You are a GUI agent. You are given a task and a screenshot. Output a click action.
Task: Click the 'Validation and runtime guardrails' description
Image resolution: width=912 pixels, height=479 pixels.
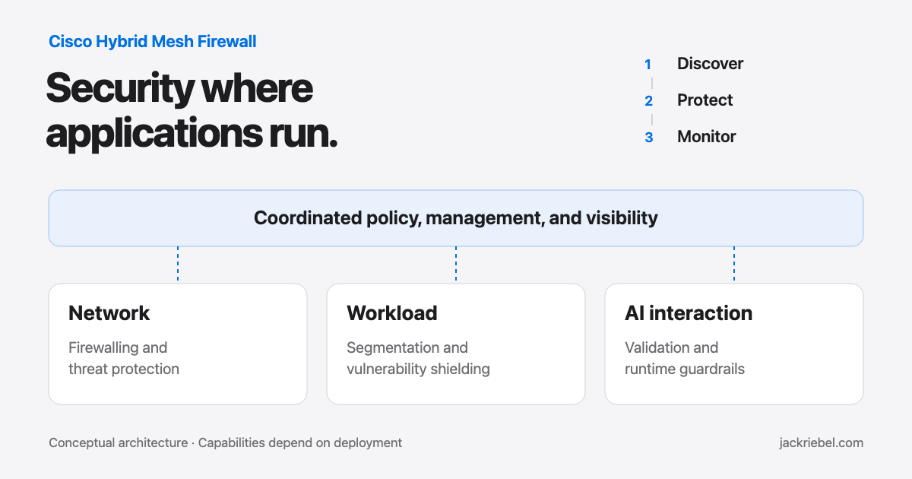[x=685, y=358]
